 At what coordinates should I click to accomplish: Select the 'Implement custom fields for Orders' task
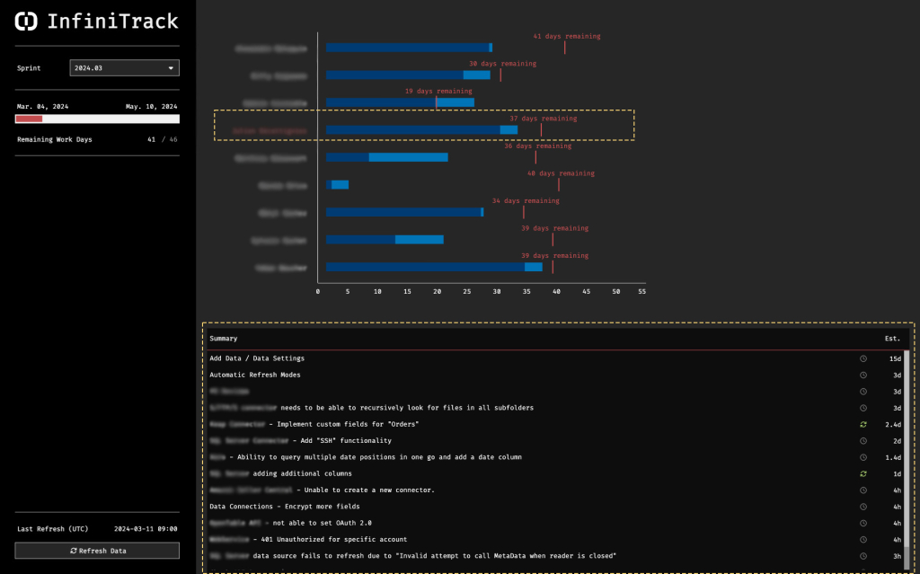click(555, 424)
